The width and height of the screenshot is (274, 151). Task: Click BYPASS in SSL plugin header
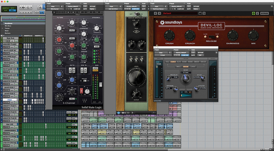pos(92,6)
